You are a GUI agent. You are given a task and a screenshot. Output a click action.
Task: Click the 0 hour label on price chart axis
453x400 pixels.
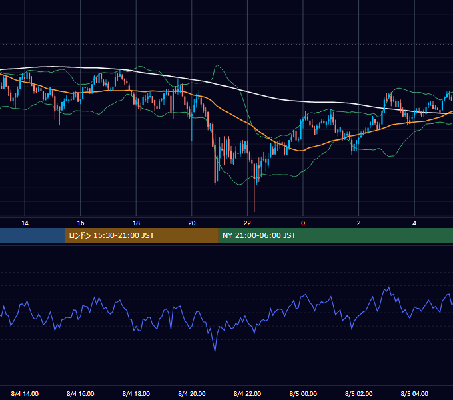point(303,223)
